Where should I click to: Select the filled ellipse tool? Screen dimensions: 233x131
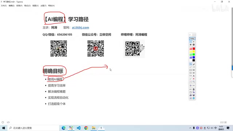(194, 73)
